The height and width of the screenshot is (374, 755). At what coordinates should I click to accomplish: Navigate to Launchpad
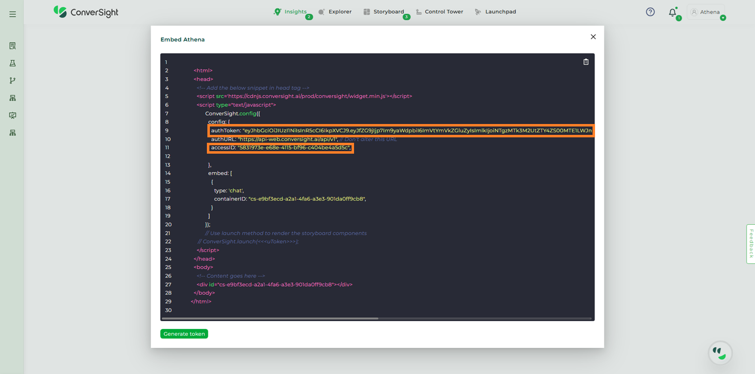[495, 12]
